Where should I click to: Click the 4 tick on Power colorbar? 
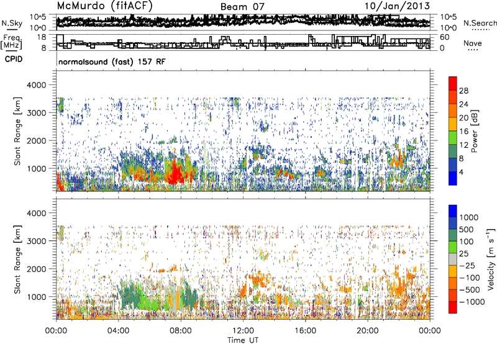pyautogui.click(x=461, y=172)
